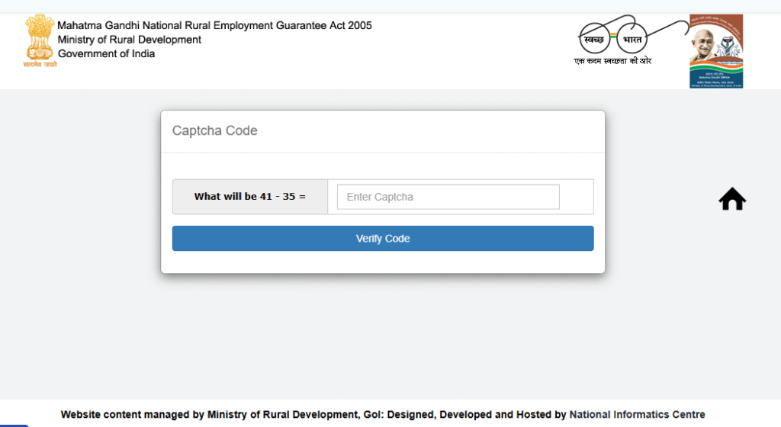Focus the Enter Captcha input field
The image size is (781, 427).
pos(448,197)
